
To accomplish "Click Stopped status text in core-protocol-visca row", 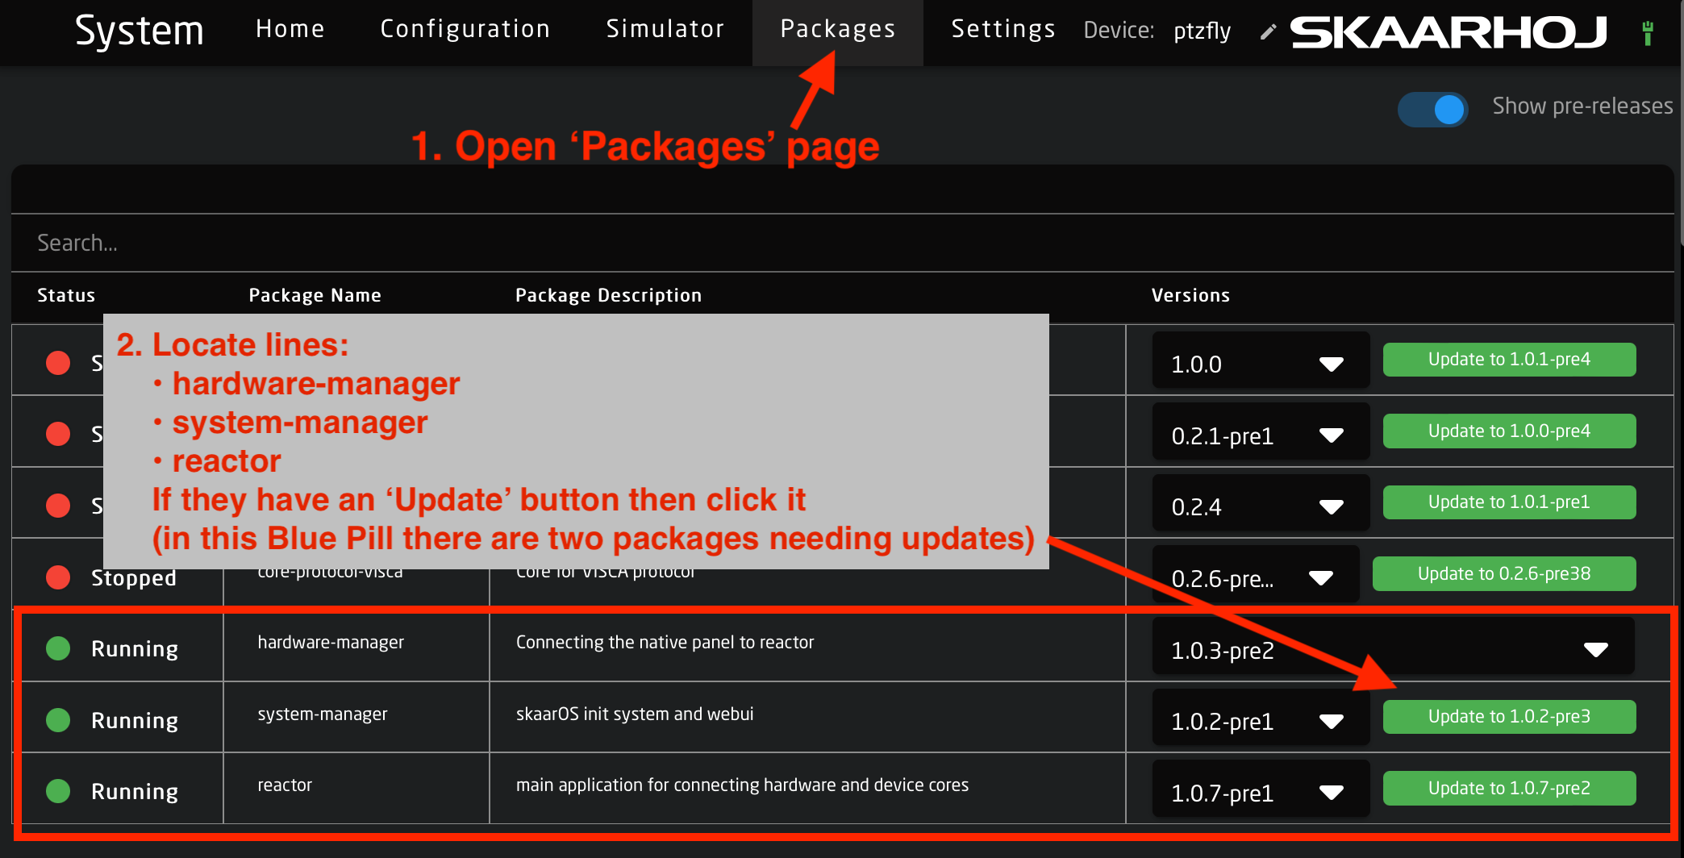I will [x=134, y=578].
